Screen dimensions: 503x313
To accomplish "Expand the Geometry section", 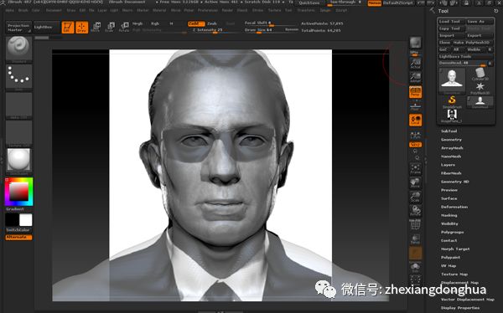I will tap(451, 140).
